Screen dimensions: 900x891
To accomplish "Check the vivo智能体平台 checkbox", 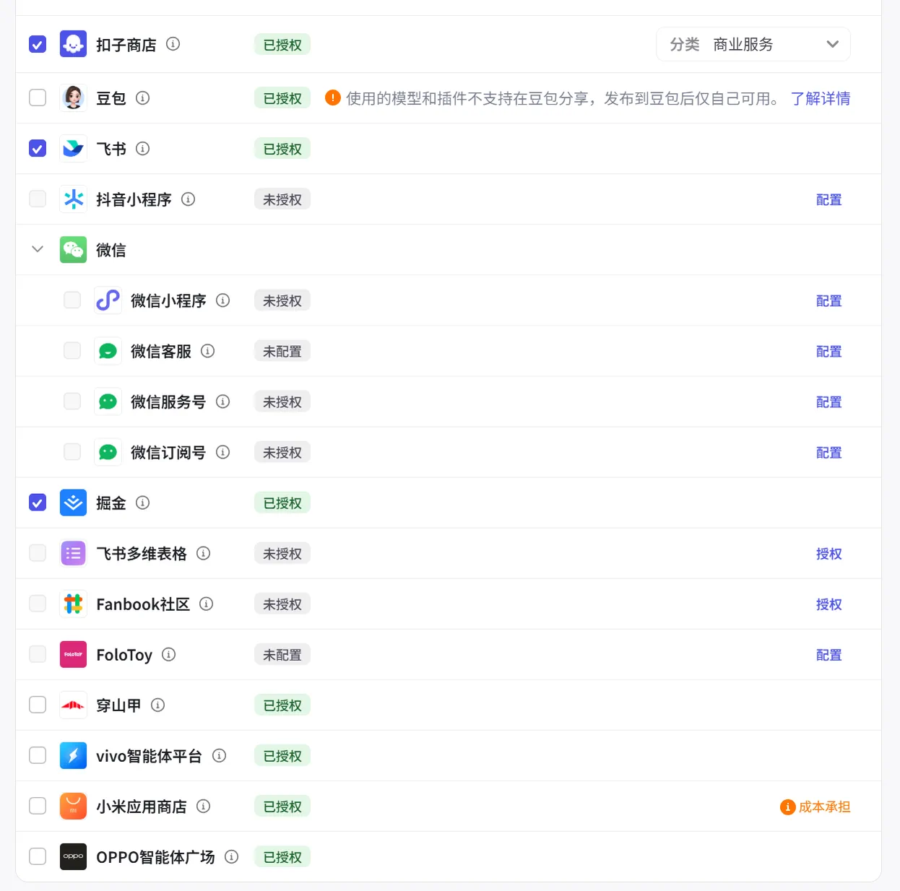I will click(x=38, y=755).
